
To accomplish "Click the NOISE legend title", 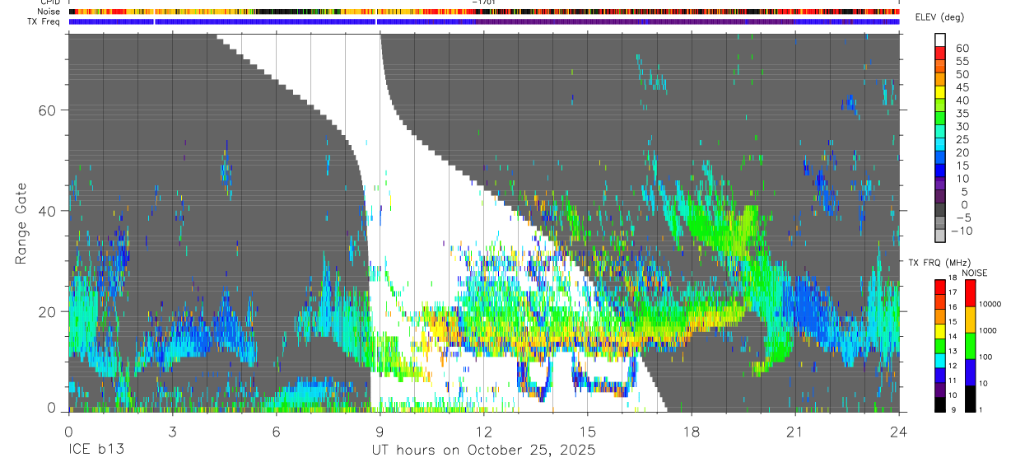I will (974, 273).
